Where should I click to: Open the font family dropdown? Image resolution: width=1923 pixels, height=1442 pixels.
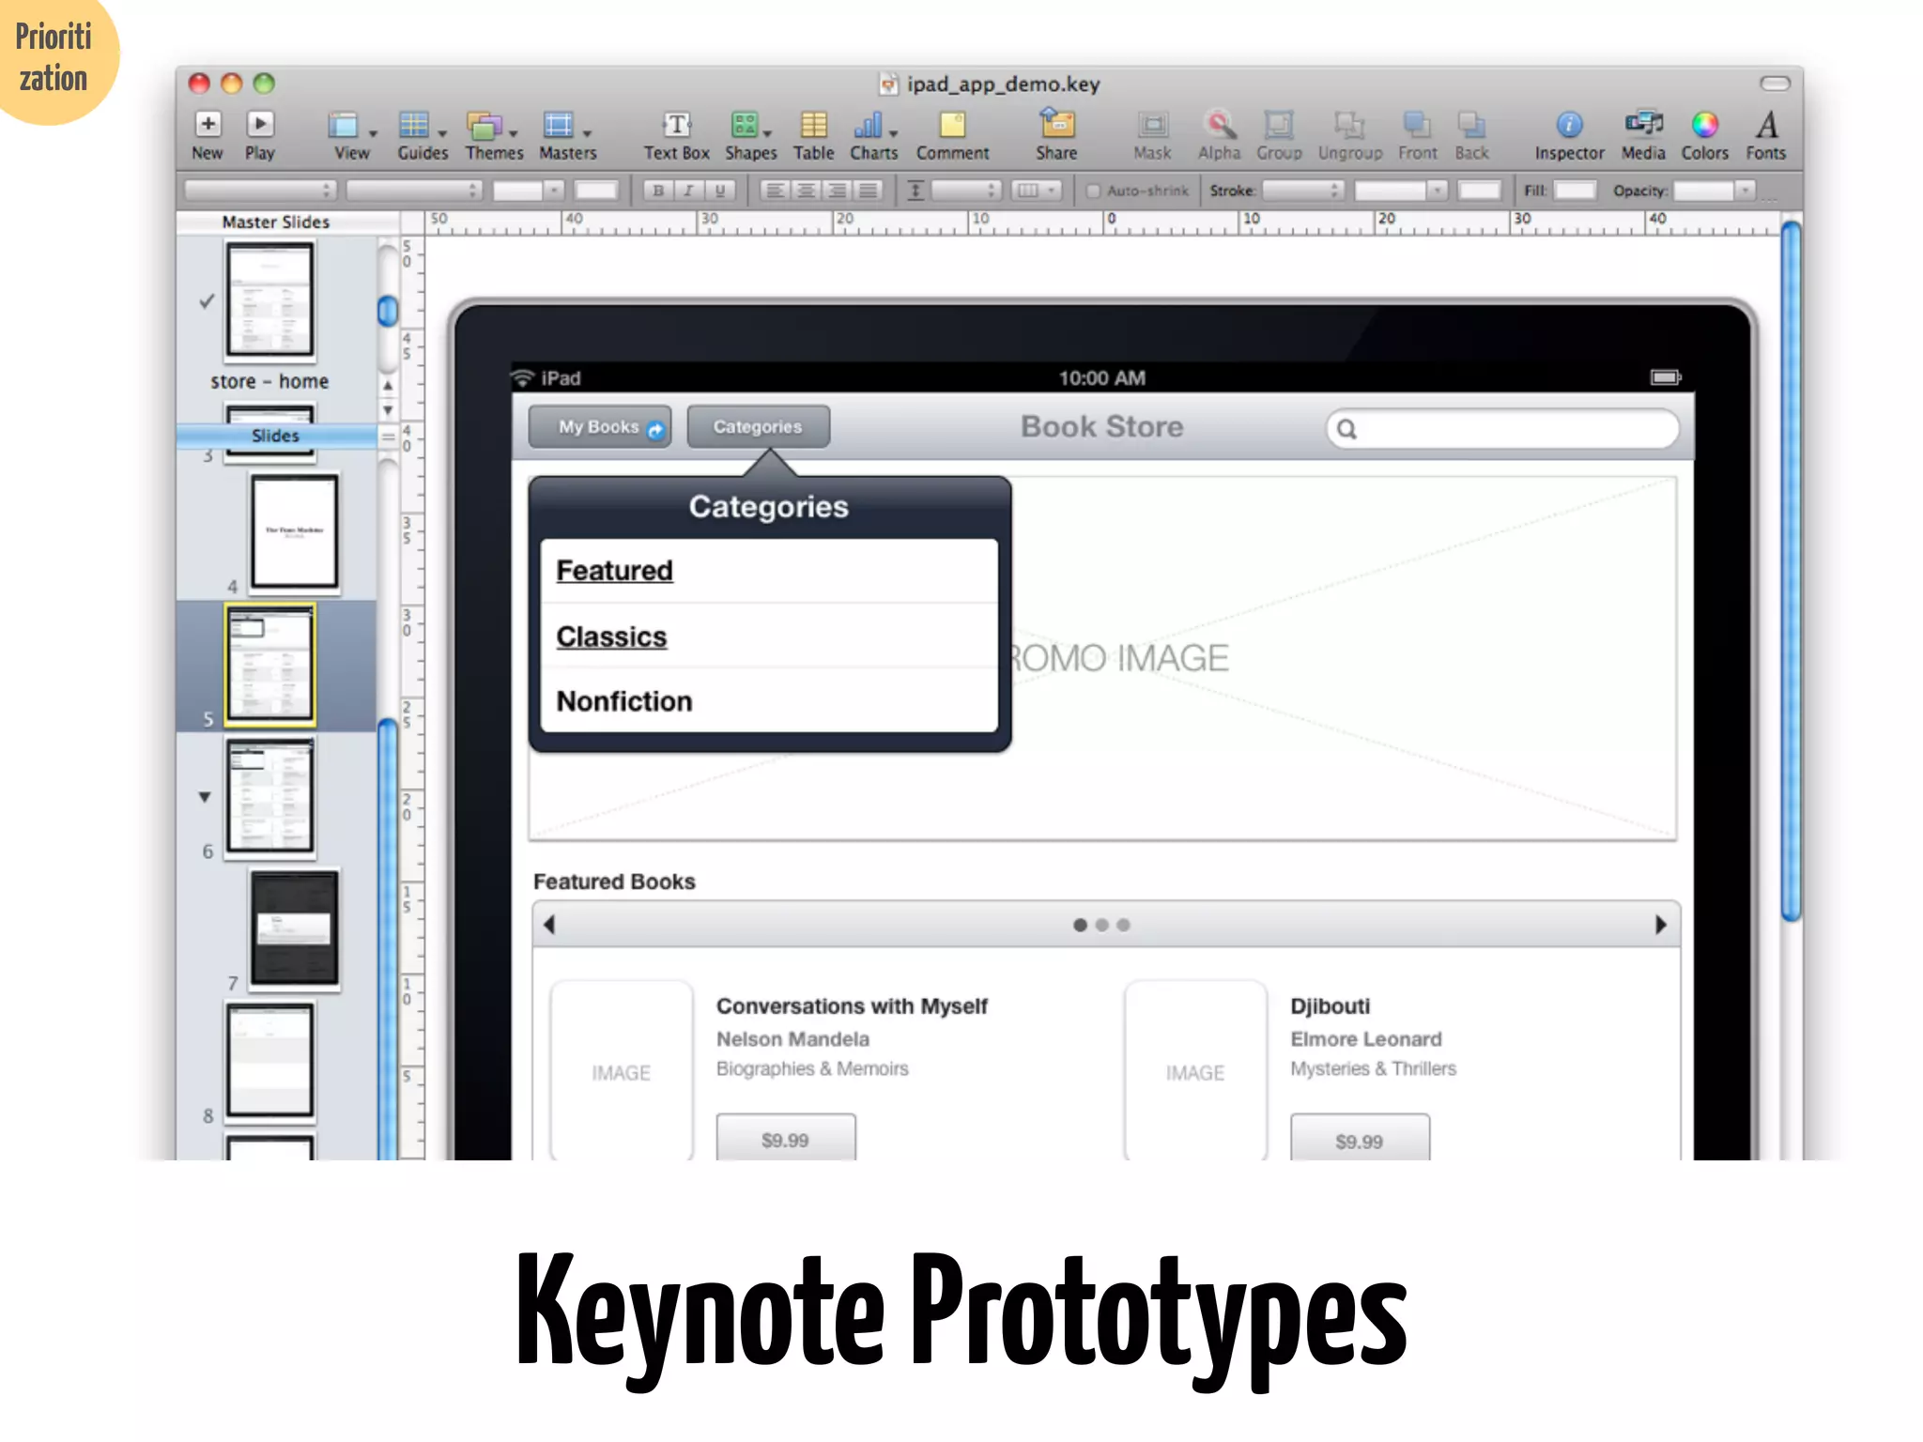coord(260,191)
